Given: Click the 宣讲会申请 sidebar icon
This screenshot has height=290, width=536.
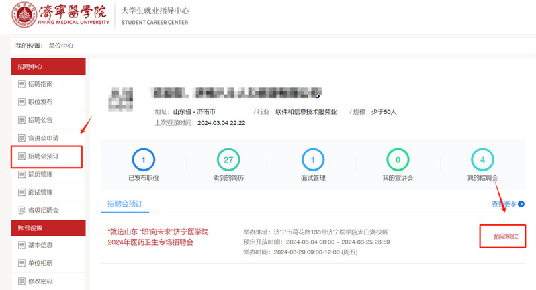Looking at the screenshot, I should pos(21,138).
